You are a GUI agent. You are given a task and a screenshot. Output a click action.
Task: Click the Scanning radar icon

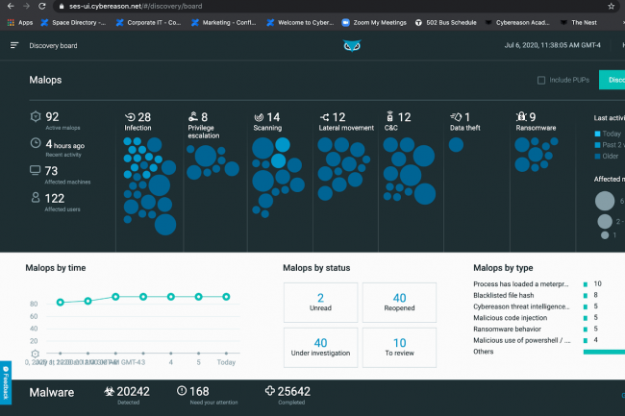pyautogui.click(x=259, y=117)
